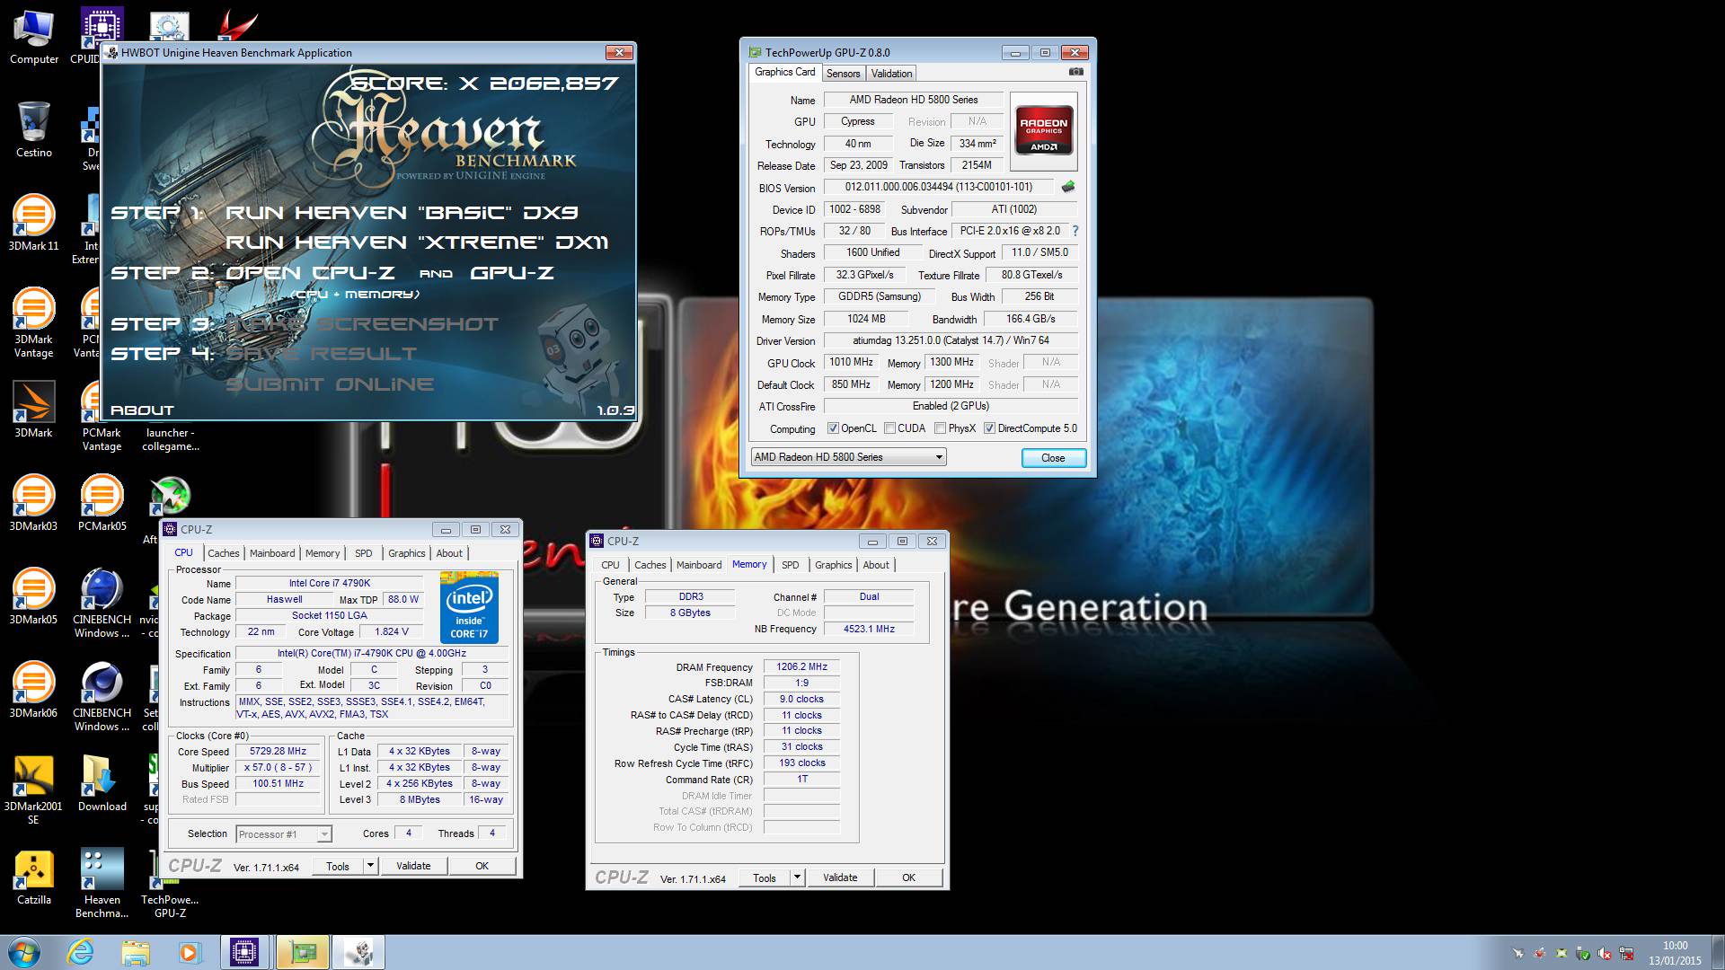The image size is (1725, 970).
Task: Click Run Heaven Xtreme DX11 in HWBOT
Action: click(417, 242)
